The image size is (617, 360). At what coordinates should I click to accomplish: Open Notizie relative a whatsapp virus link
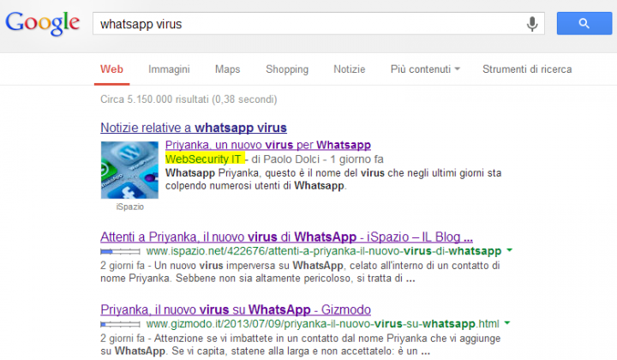tap(194, 128)
